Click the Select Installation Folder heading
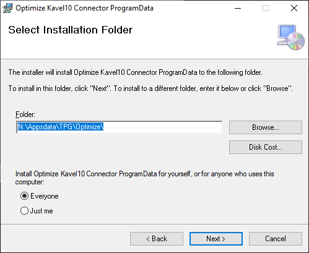309x253 pixels. (70, 30)
